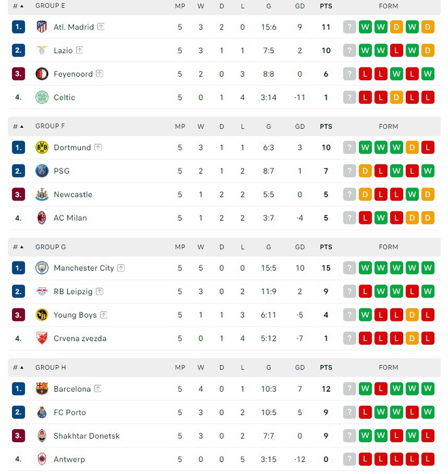Click the Manchester City crest icon
Image resolution: width=448 pixels, height=474 pixels.
click(42, 268)
